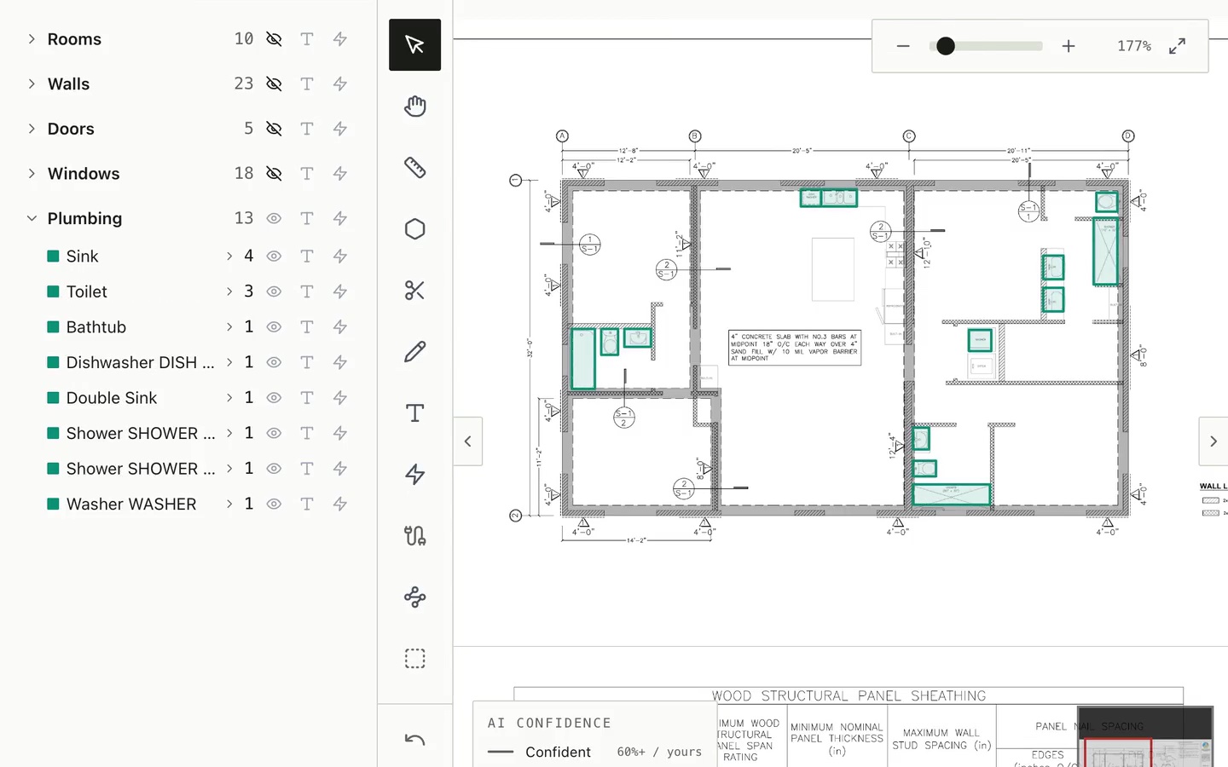Choose the ruler measure tool

(x=414, y=168)
